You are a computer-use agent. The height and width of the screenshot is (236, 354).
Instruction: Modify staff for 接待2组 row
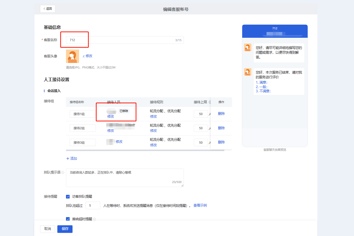110,131
